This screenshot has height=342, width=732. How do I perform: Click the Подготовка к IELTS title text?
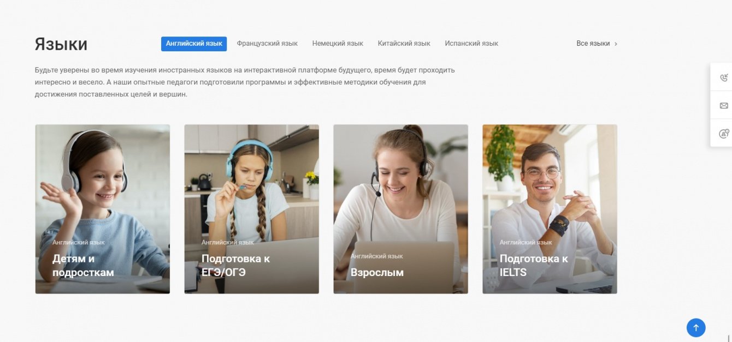(534, 265)
